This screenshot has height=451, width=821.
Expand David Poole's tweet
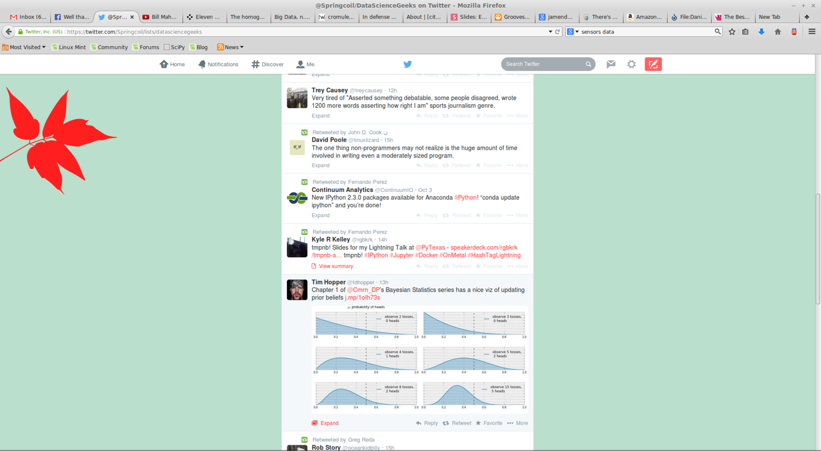pyautogui.click(x=321, y=166)
